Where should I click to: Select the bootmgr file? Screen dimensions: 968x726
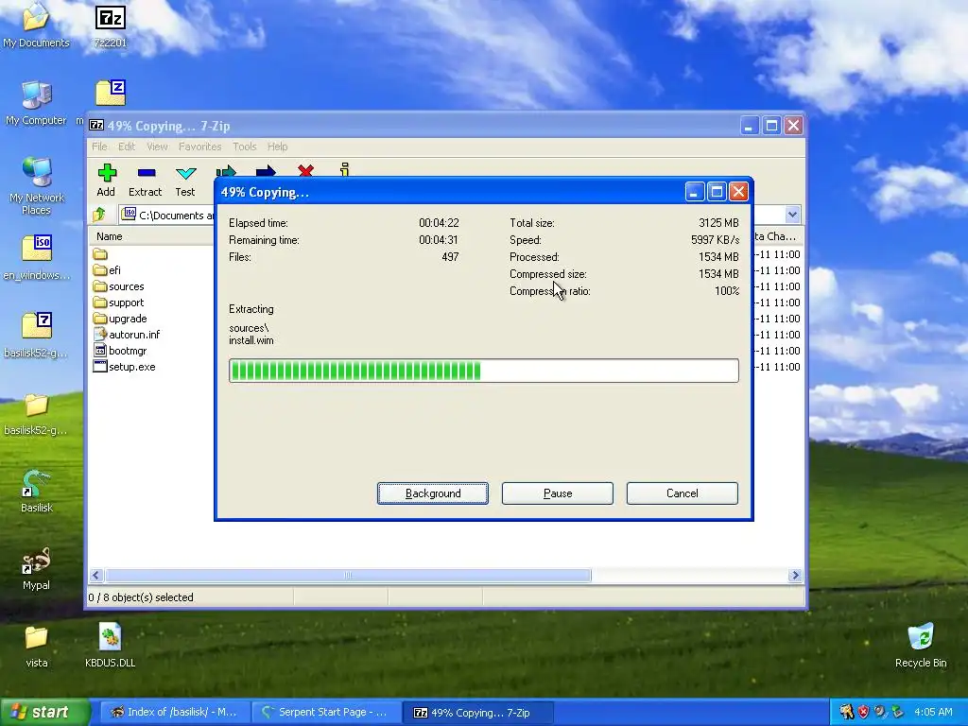click(120, 351)
